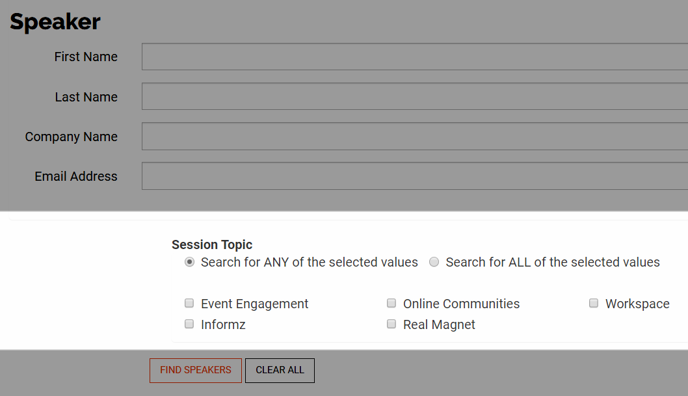Check the Event Engagement checkbox
The width and height of the screenshot is (688, 396).
[x=189, y=303]
